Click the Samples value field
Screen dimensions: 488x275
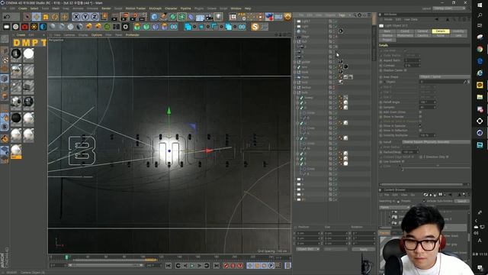427,107
